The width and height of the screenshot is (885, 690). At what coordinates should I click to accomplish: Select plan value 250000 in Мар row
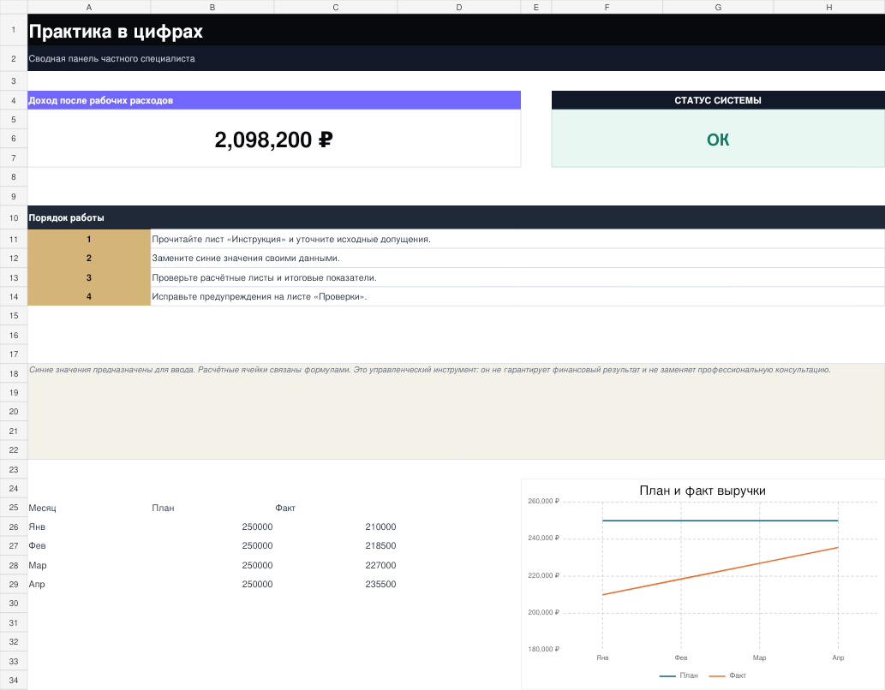coord(212,565)
